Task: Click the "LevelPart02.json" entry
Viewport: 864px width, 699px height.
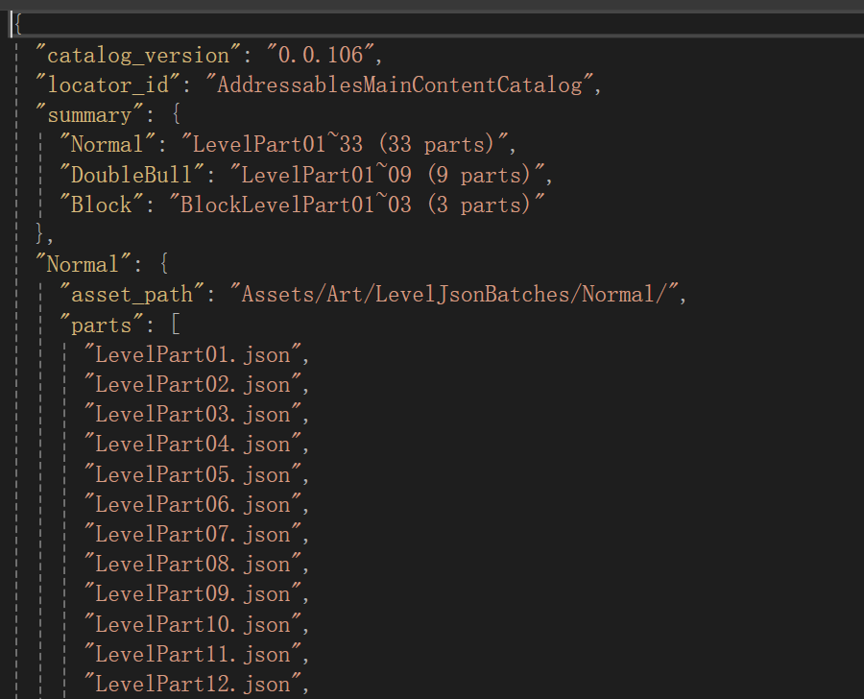Action: [x=193, y=384]
